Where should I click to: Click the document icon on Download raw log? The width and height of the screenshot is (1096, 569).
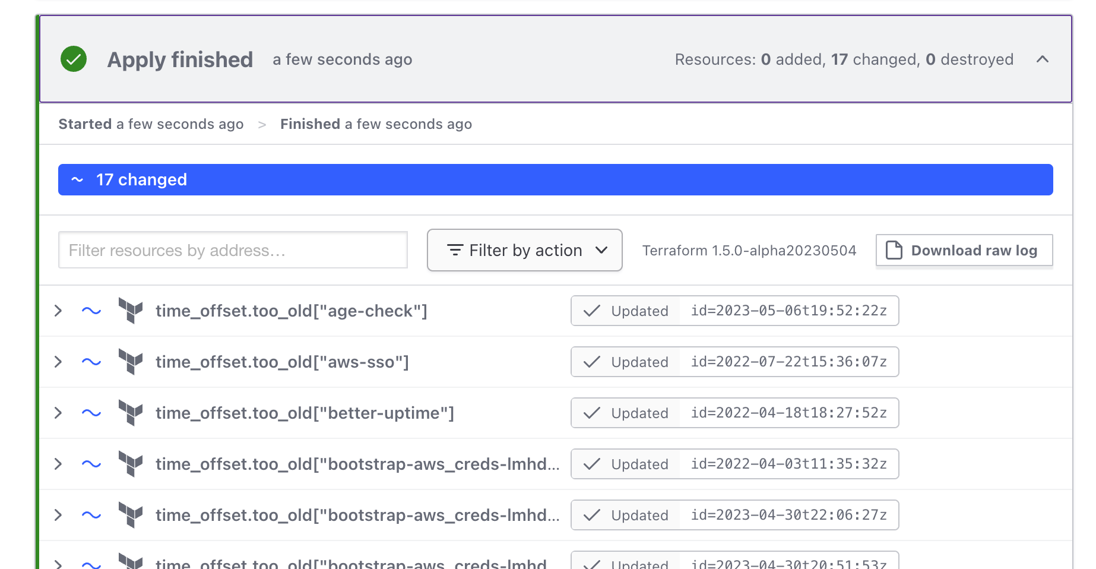tap(894, 250)
